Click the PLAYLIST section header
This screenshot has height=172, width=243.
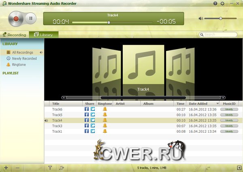pyautogui.click(x=11, y=73)
